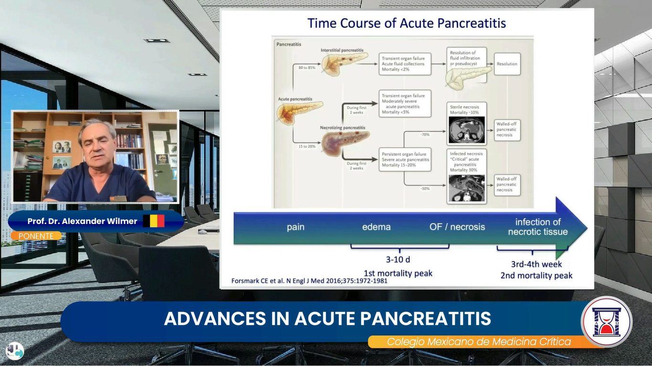Click the infected necrosis CT scan image
Viewport: 652px width, 366px height.
pyautogui.click(x=466, y=188)
